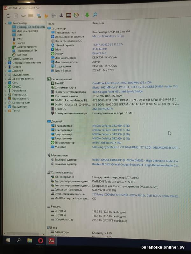The height and width of the screenshot is (254, 191).
Task: Select the D: (NTFS) partition row
Action: (88, 216)
